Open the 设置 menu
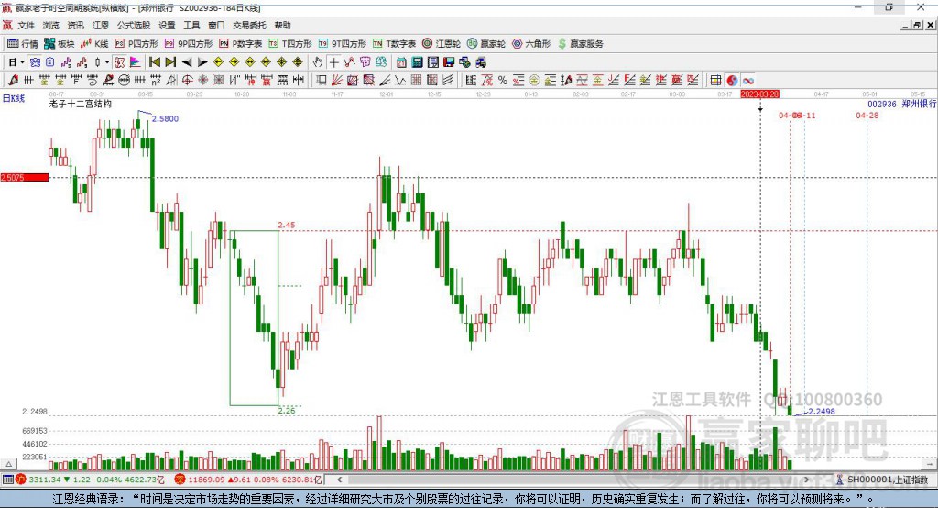Viewport: 938px width, 508px height. (167, 25)
